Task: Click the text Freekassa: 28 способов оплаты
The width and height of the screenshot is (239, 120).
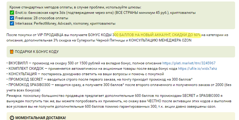Action: point(41,18)
